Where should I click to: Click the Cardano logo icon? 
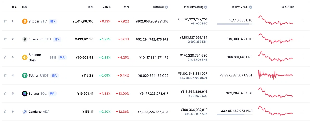click(25, 112)
